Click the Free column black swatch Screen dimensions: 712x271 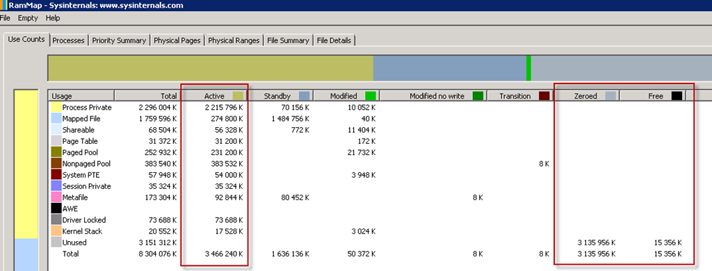677,96
